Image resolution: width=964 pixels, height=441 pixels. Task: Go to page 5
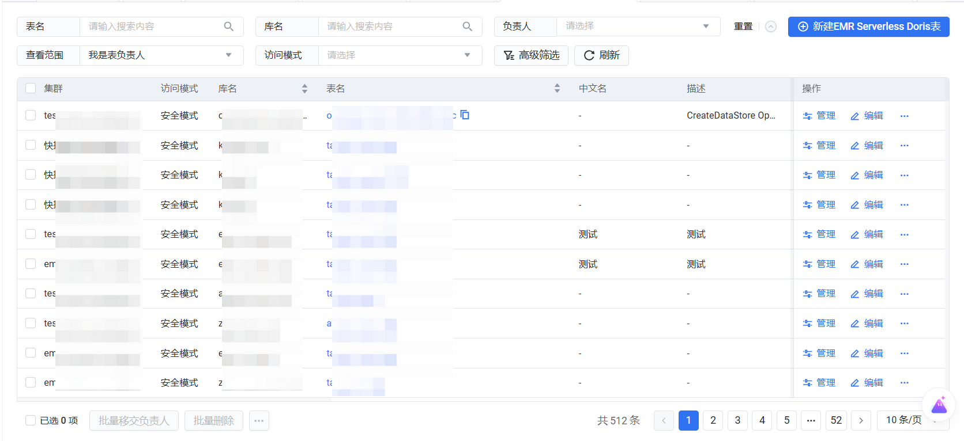[x=787, y=421]
